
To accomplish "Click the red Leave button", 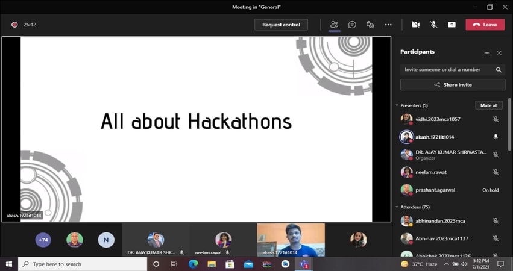I will pyautogui.click(x=485, y=25).
